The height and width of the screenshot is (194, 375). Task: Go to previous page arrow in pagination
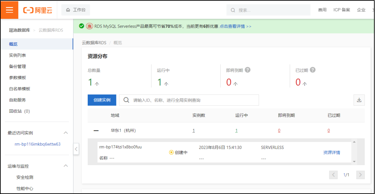point(333,175)
